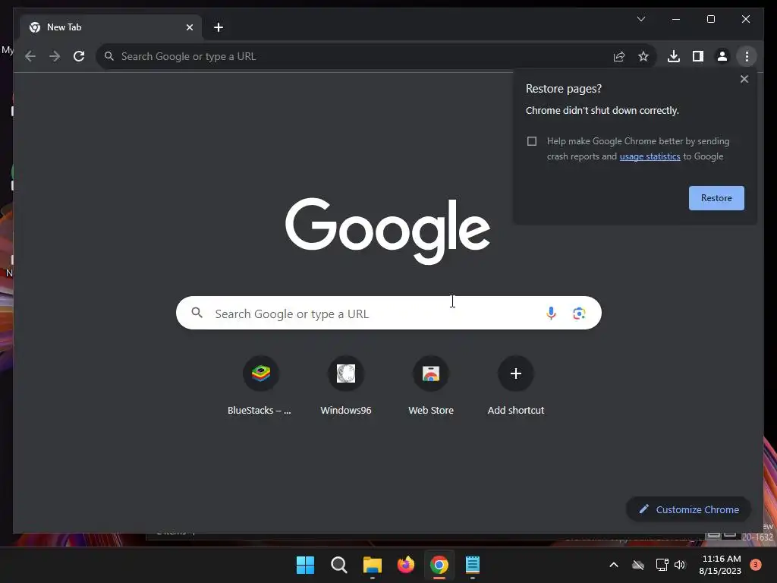Image resolution: width=777 pixels, height=583 pixels.
Task: Open Notepad from taskbar
Action: click(472, 565)
